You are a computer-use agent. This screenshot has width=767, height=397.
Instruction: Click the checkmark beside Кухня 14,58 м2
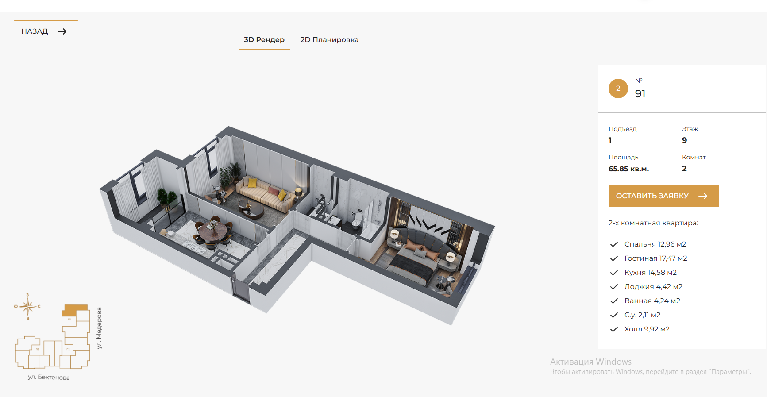click(x=614, y=273)
